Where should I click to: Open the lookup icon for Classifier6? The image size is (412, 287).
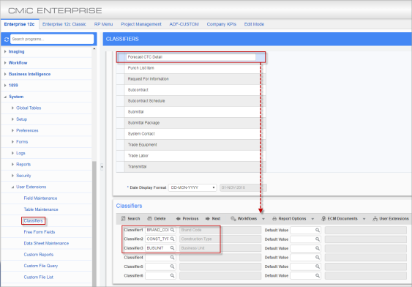173,275
